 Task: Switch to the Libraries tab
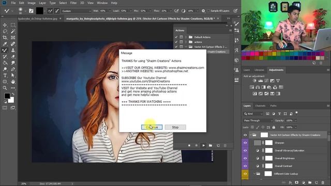(259, 70)
